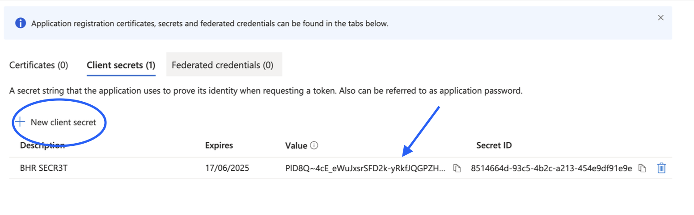
Task: Click the plus icon beside New client secret
Action: tap(20, 122)
